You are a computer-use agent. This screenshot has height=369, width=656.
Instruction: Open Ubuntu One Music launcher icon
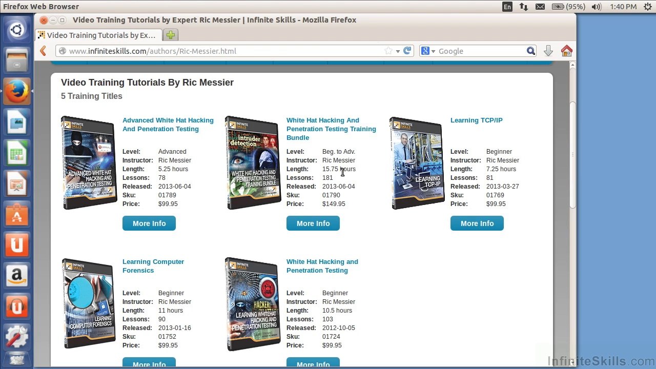pyautogui.click(x=17, y=306)
